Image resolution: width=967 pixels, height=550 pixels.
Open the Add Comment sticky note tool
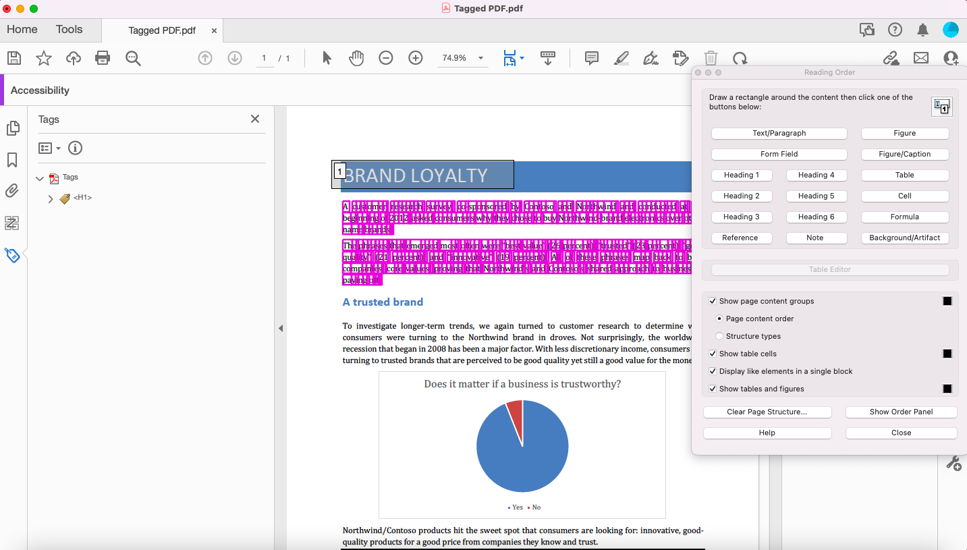[592, 58]
